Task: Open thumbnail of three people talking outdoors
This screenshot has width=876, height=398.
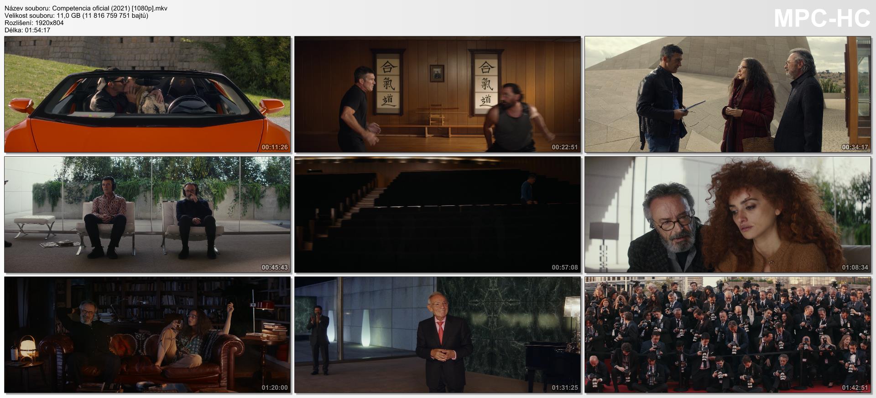Action: tap(727, 94)
